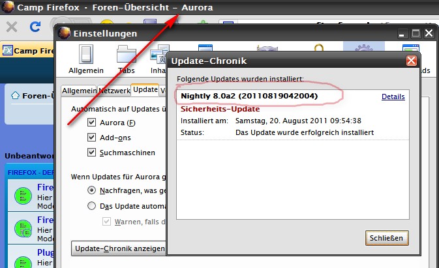Select the Das Update automatisch radio option
439x268 pixels.
[91, 206]
